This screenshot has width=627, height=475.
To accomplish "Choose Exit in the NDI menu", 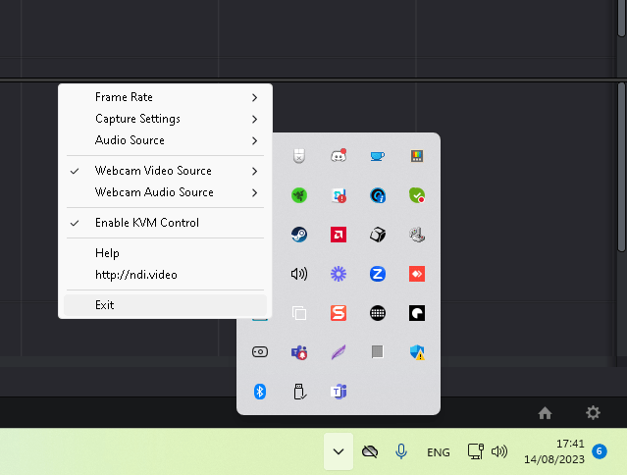I will 165,305.
